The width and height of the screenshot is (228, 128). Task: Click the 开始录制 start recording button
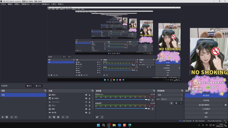click(206, 100)
